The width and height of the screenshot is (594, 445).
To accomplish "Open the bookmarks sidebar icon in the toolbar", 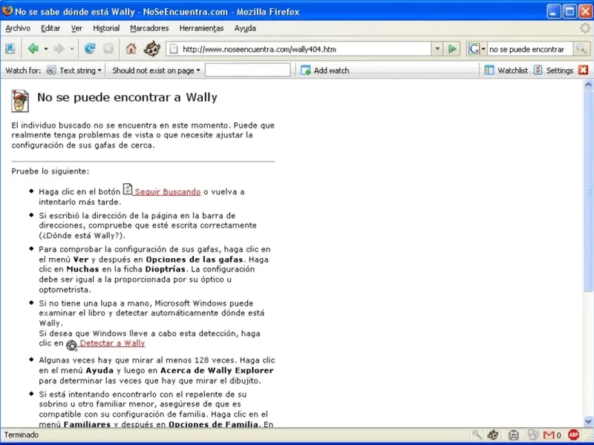I will [10, 49].
